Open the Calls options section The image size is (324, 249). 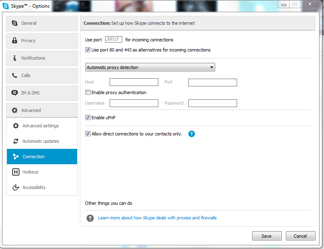pyautogui.click(x=42, y=75)
